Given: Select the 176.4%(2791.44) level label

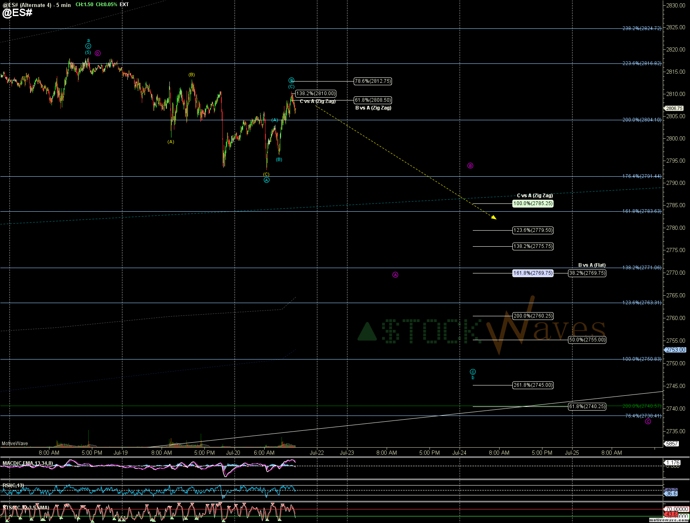Looking at the screenshot, I should (x=642, y=176).
